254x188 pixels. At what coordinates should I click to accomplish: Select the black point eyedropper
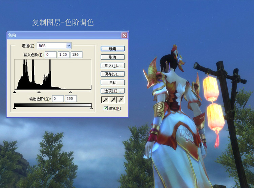105,100
